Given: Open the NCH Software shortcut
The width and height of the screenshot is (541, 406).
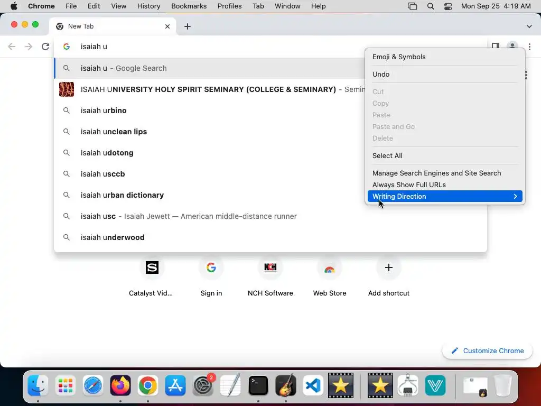Looking at the screenshot, I should click(270, 267).
